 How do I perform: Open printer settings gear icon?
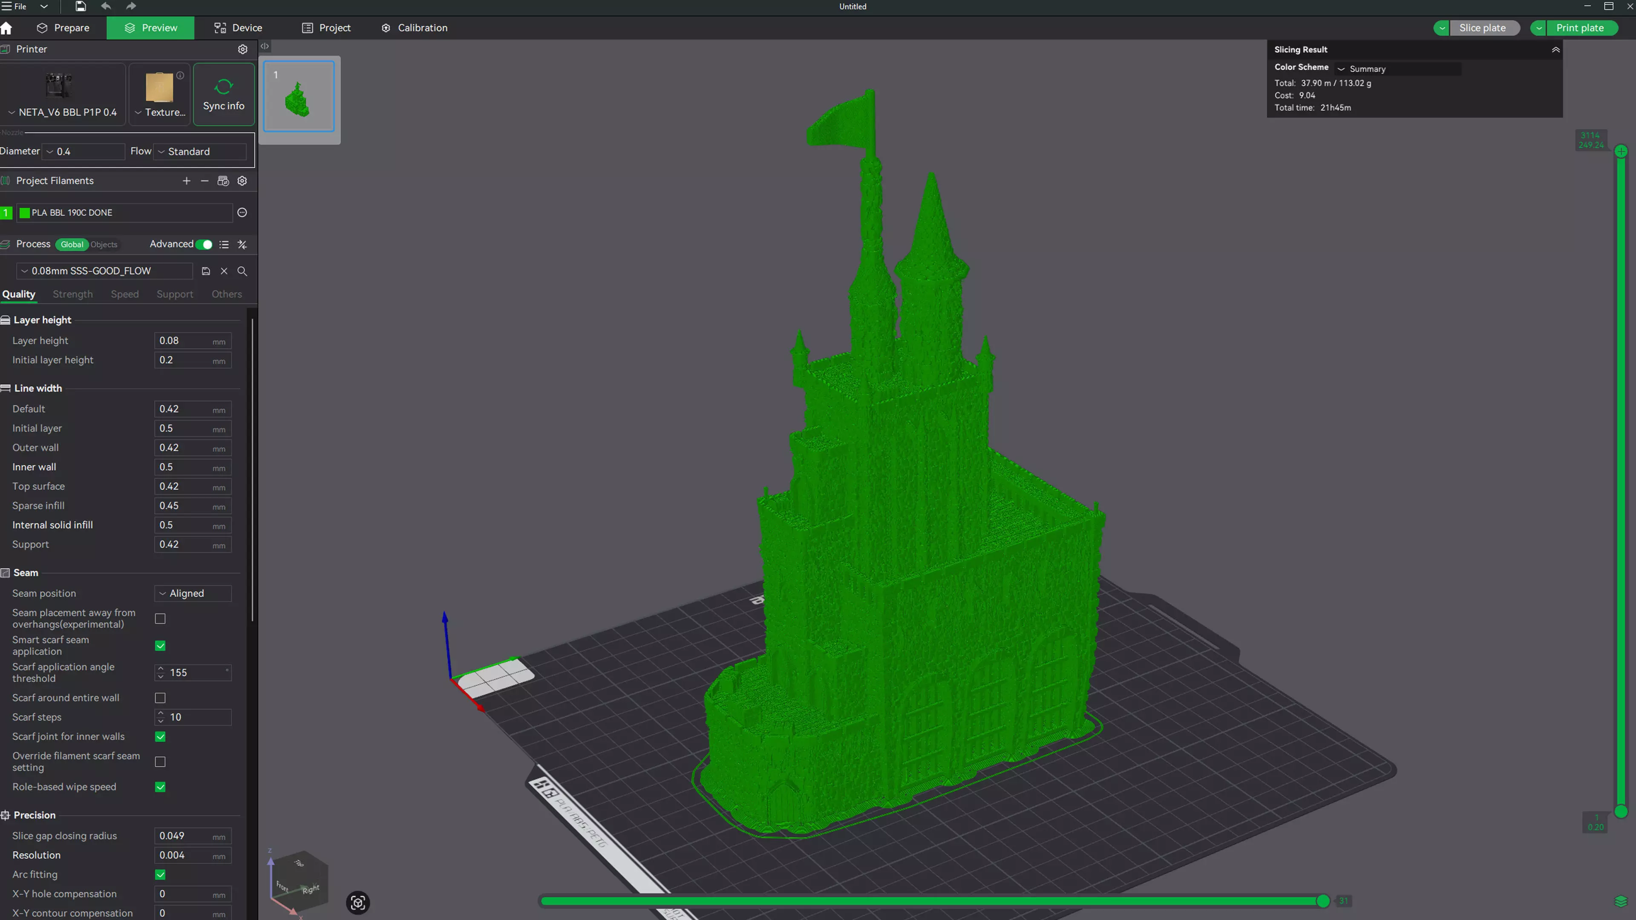click(242, 49)
